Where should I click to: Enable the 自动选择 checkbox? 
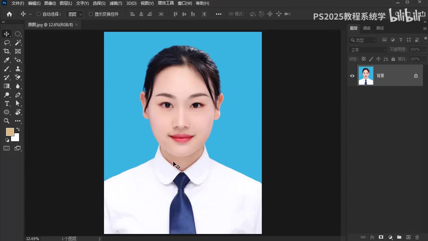point(38,14)
